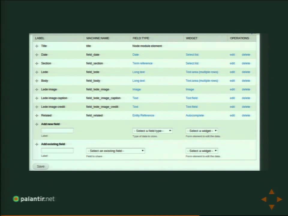Delete the Body field

(246, 81)
